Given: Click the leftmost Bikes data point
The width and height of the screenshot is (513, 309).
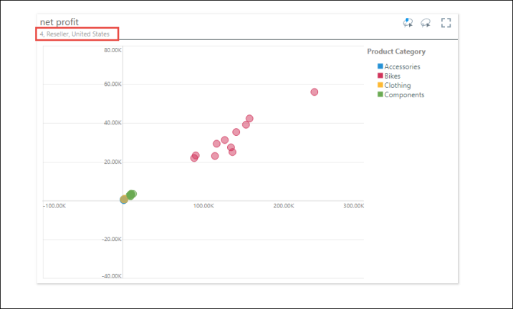Looking at the screenshot, I should pos(193,158).
